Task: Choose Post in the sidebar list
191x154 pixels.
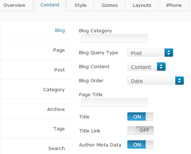Action: [x=59, y=70]
